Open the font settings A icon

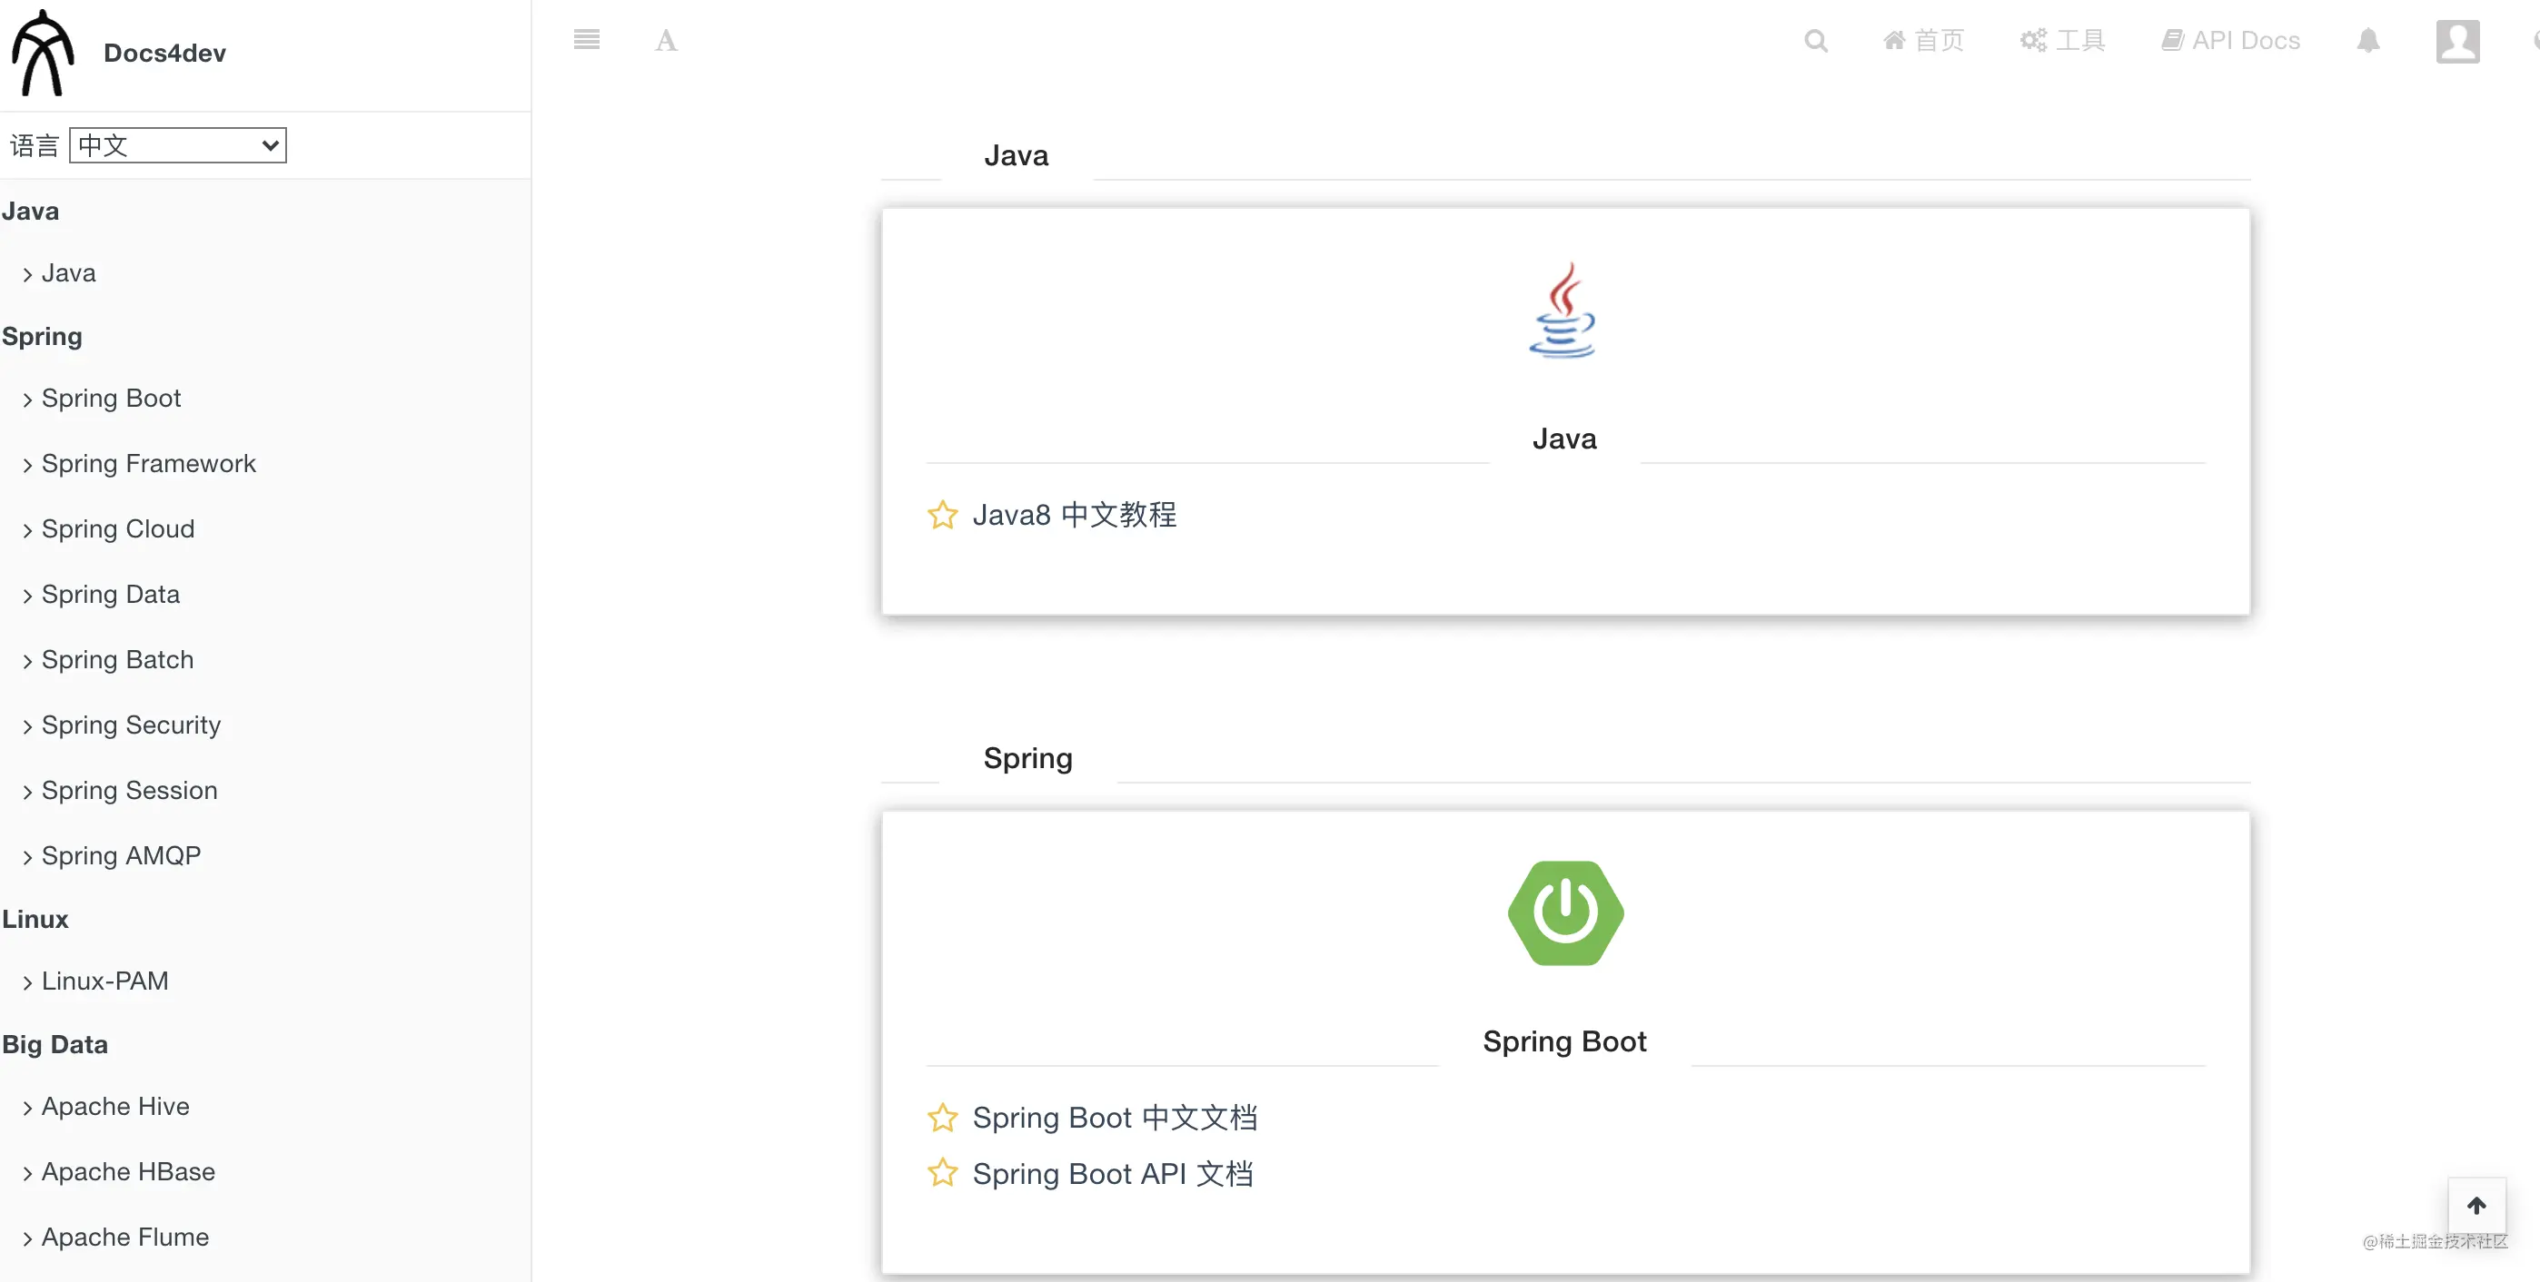[x=667, y=40]
